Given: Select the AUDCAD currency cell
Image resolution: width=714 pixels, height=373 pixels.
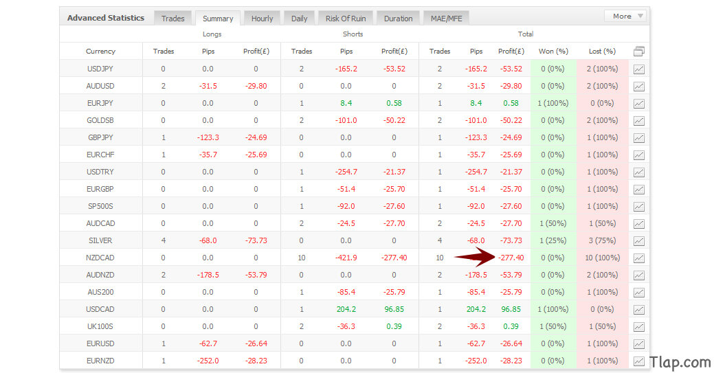Looking at the screenshot, I should [x=100, y=223].
